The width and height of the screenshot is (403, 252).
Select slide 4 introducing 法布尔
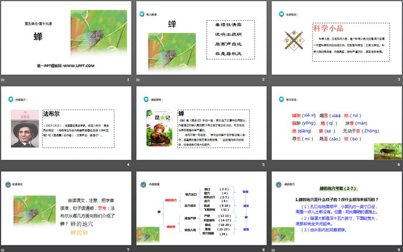(66, 123)
